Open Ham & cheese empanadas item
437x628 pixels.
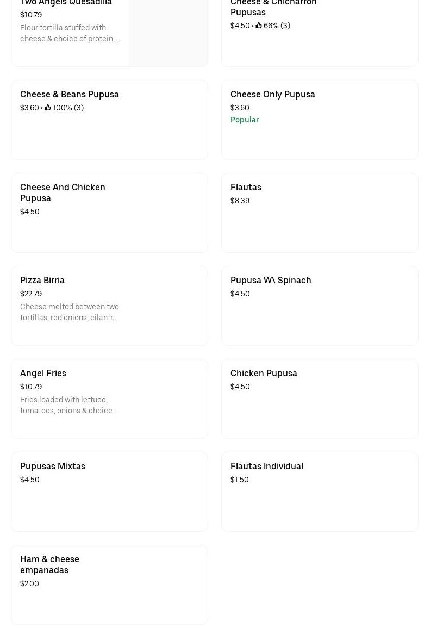click(109, 585)
